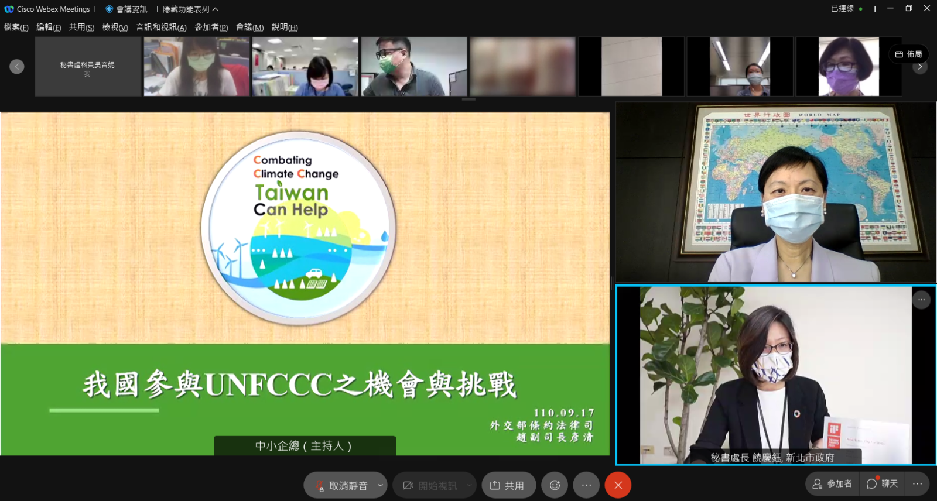Show next participants with right arrow
This screenshot has width=937, height=501.
pos(920,67)
